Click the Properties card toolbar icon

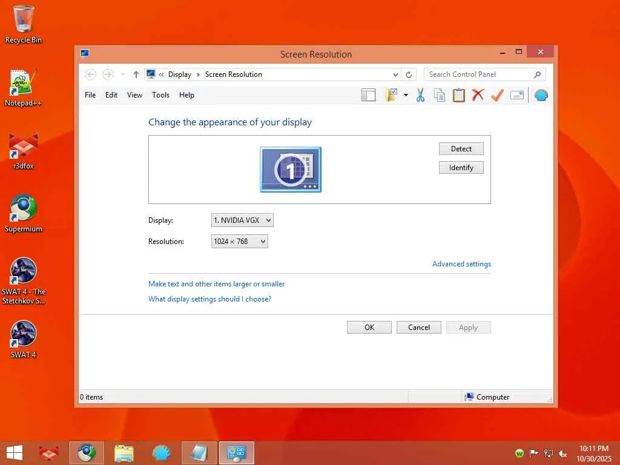pyautogui.click(x=517, y=95)
